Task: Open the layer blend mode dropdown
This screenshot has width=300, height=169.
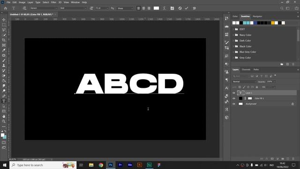Action: pos(244,82)
